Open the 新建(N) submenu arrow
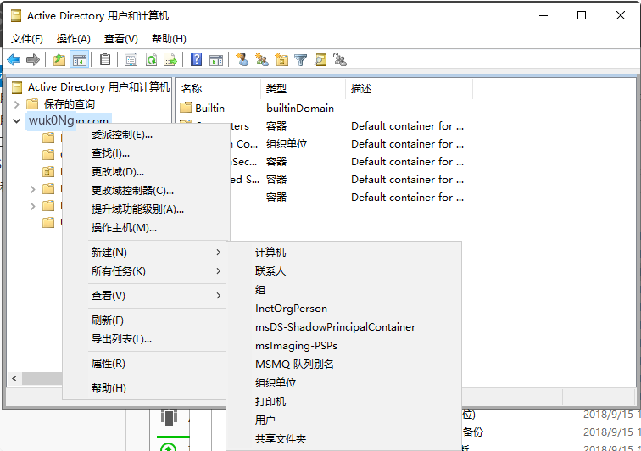Image resolution: width=641 pixels, height=451 pixels. [218, 253]
